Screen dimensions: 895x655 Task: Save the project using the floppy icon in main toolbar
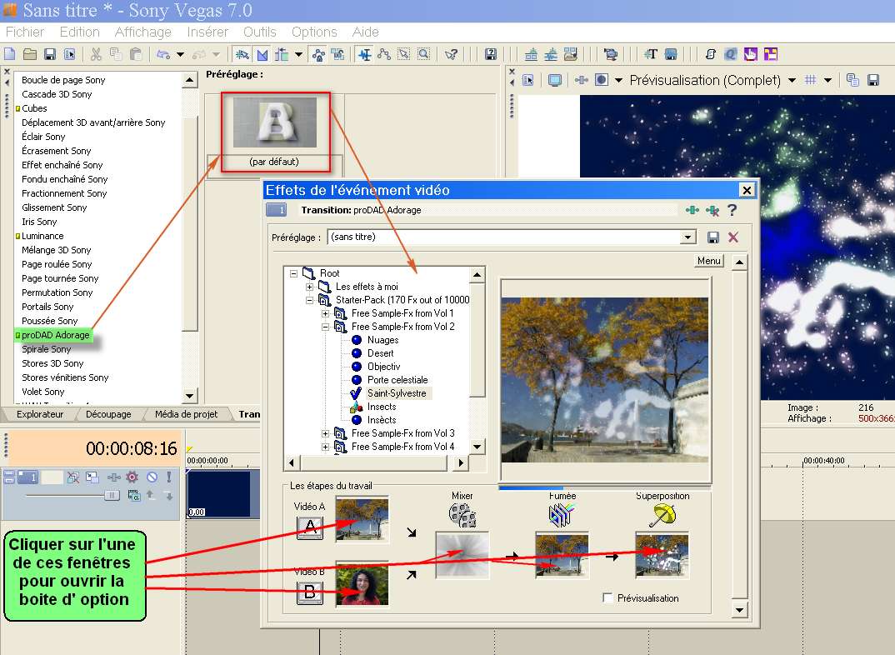coord(50,54)
